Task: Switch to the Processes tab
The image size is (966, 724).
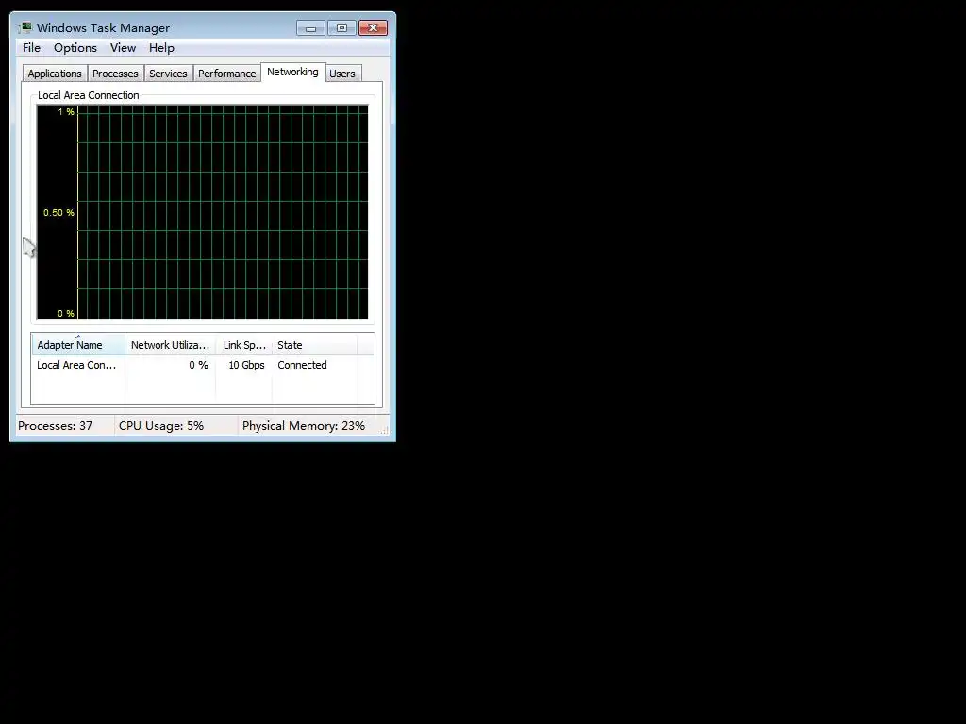Action: tap(115, 74)
